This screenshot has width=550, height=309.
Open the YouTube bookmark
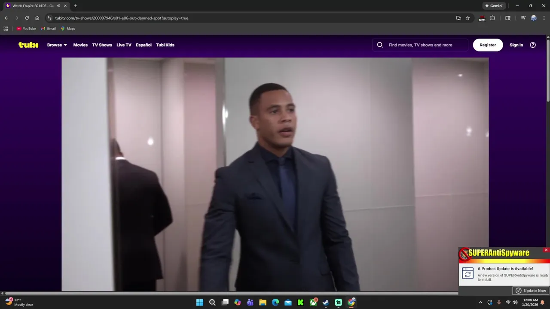(x=26, y=29)
